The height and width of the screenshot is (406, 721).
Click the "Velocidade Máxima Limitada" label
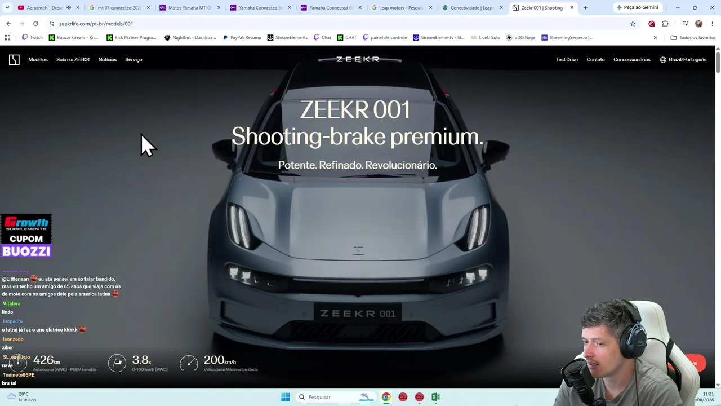coord(230,370)
